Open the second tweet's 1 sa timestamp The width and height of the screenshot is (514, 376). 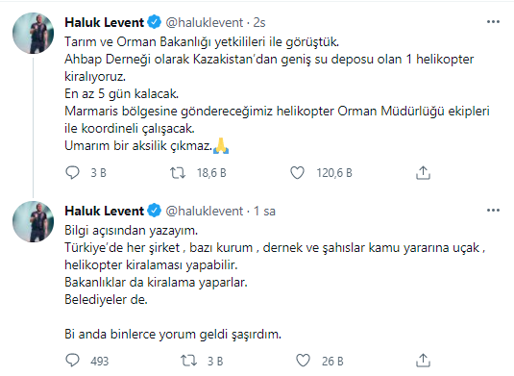264,211
